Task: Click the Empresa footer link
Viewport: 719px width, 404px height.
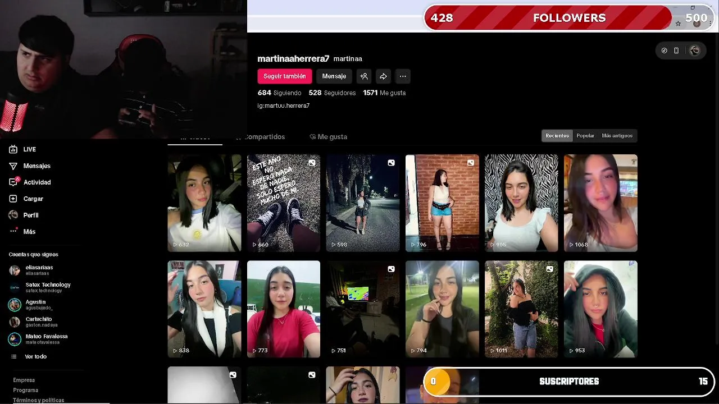Action: [24, 380]
